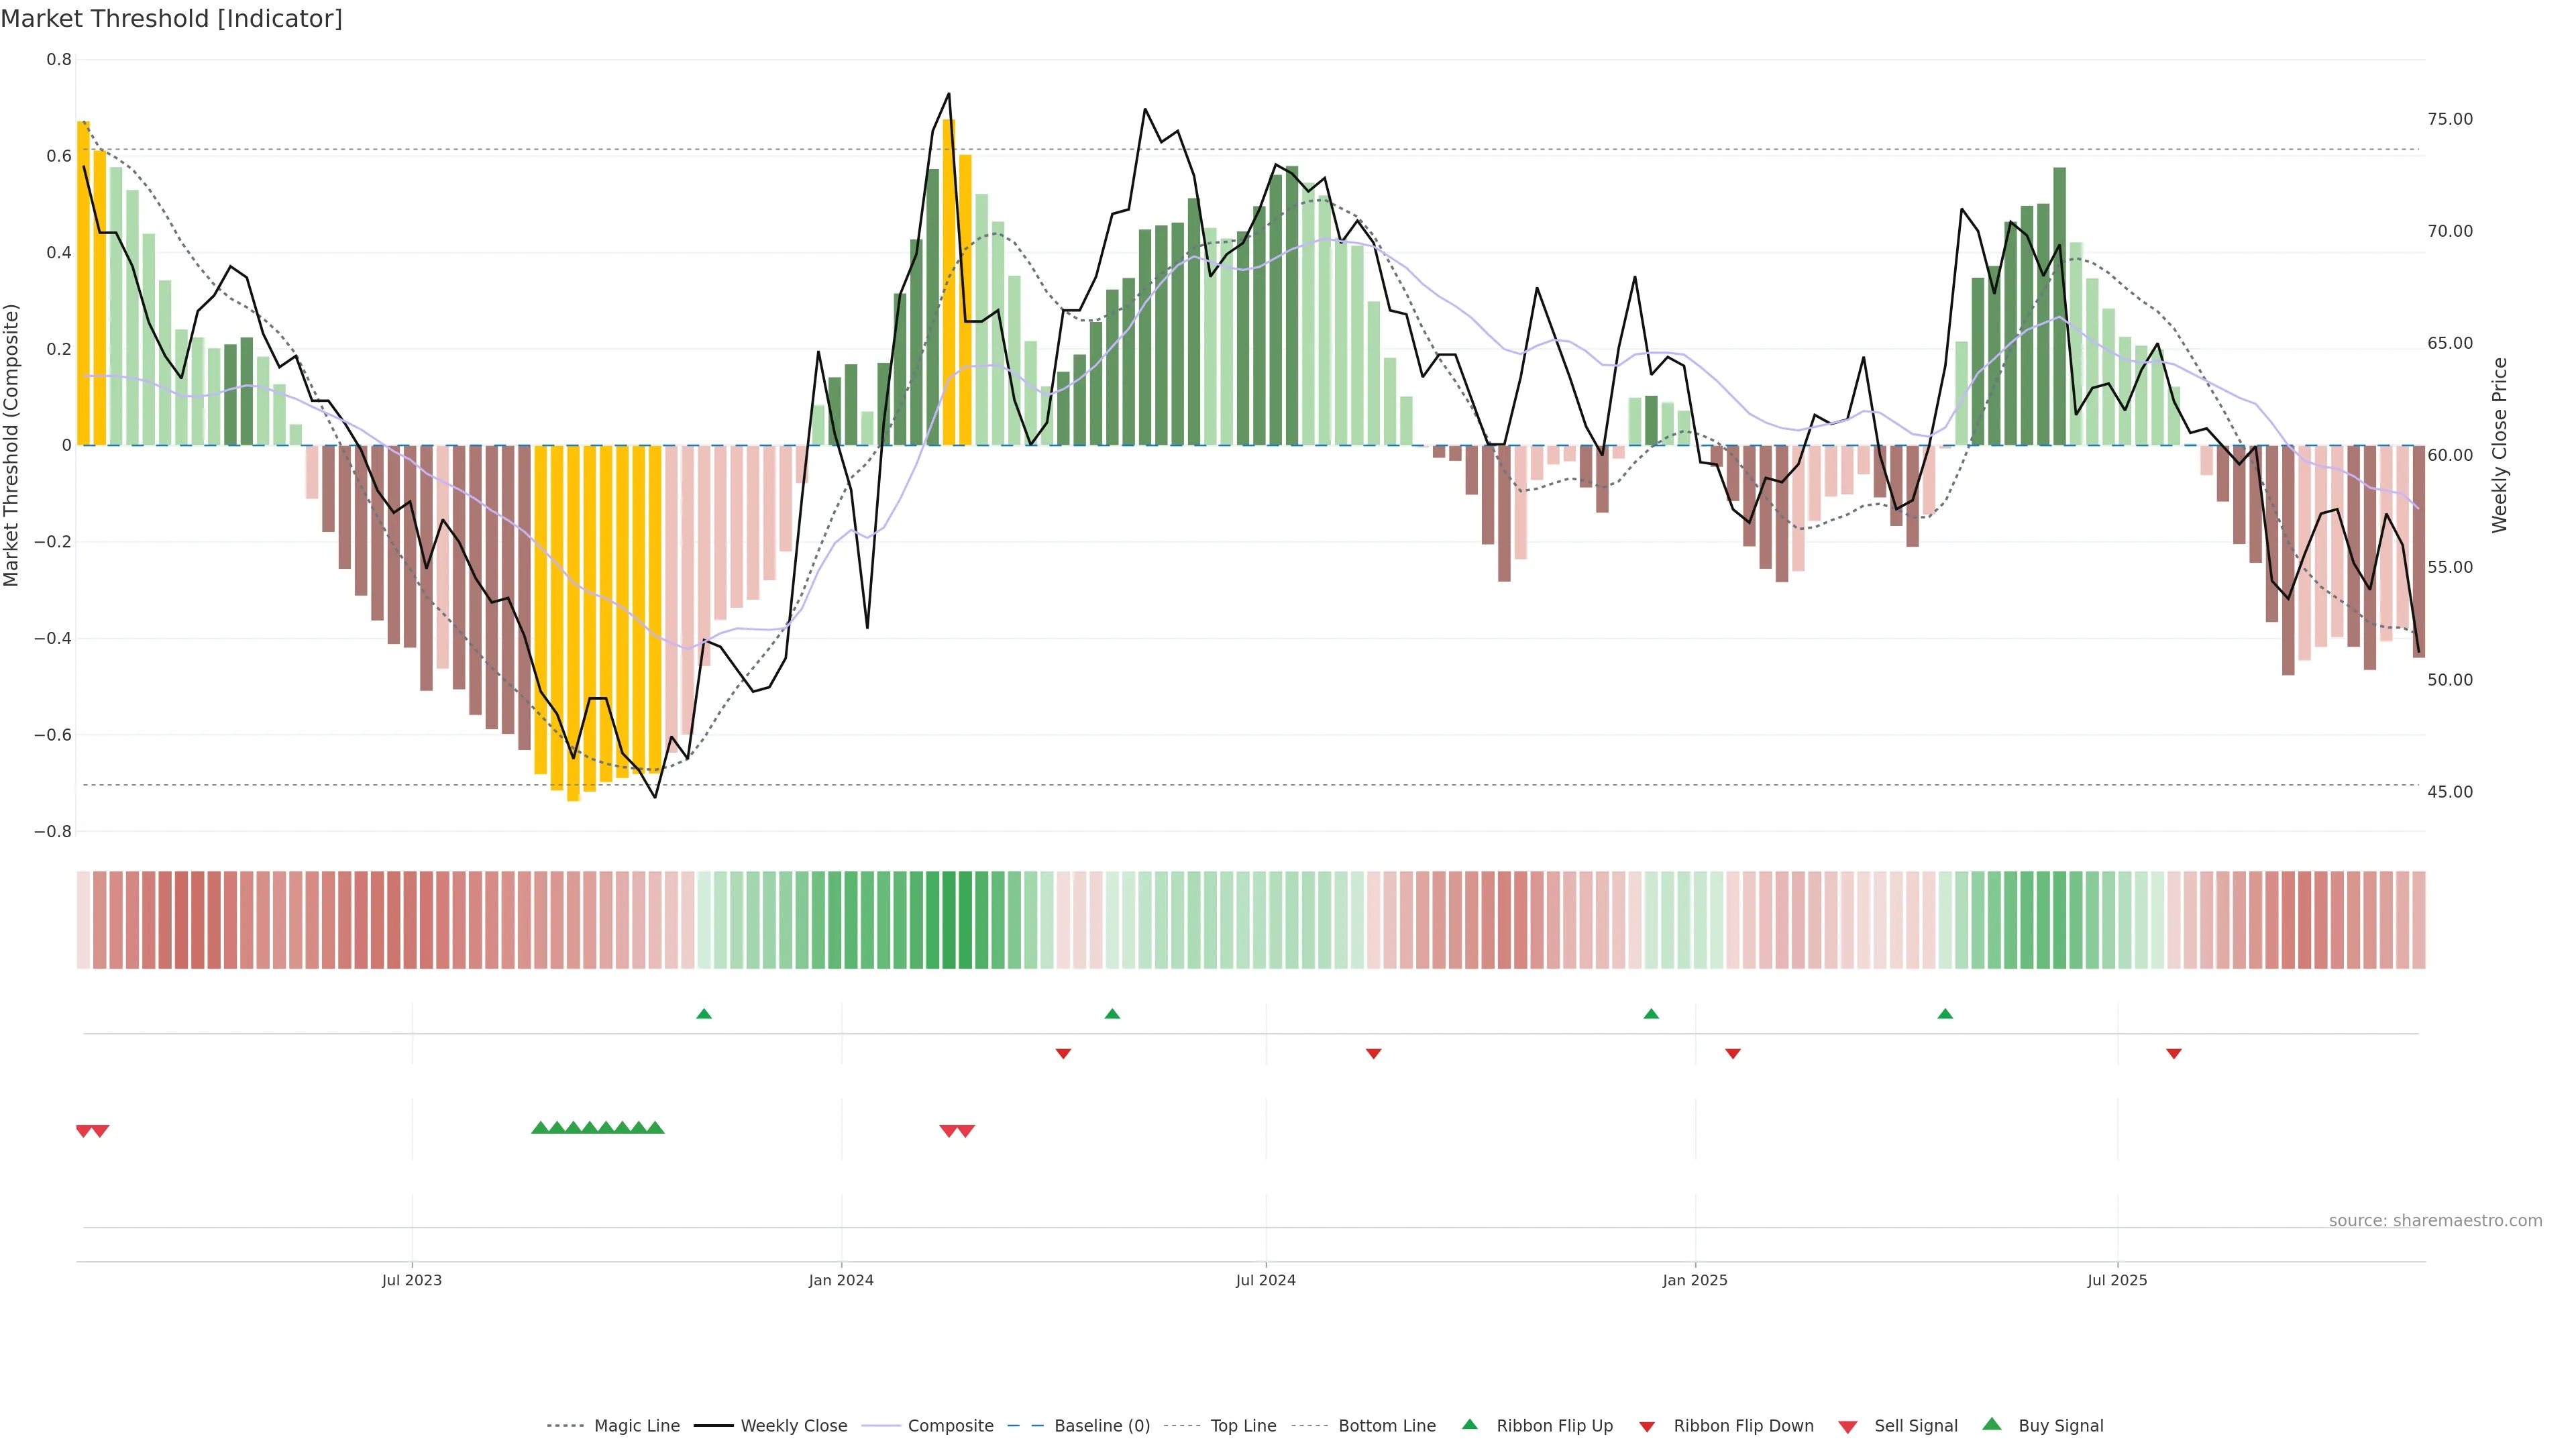Image resolution: width=2576 pixels, height=1449 pixels.
Task: Click the green flip-up marker before Jan 2024
Action: [704, 1014]
